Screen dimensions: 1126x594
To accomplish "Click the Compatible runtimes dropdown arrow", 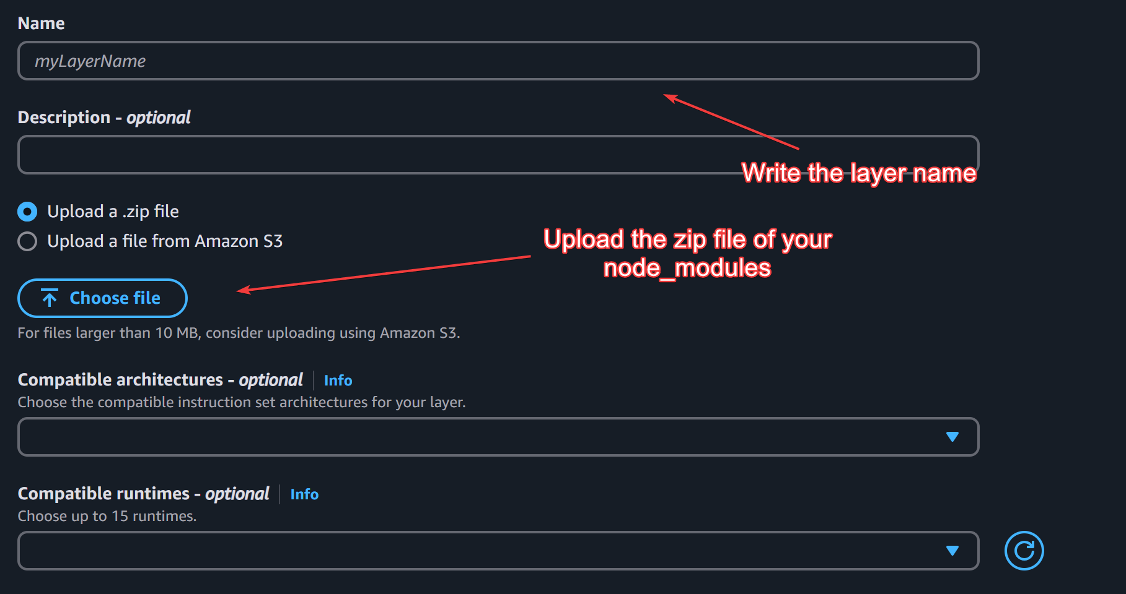I will click(952, 551).
